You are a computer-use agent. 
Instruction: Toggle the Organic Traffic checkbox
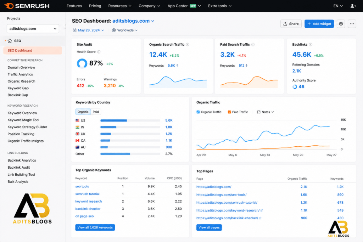(198, 112)
